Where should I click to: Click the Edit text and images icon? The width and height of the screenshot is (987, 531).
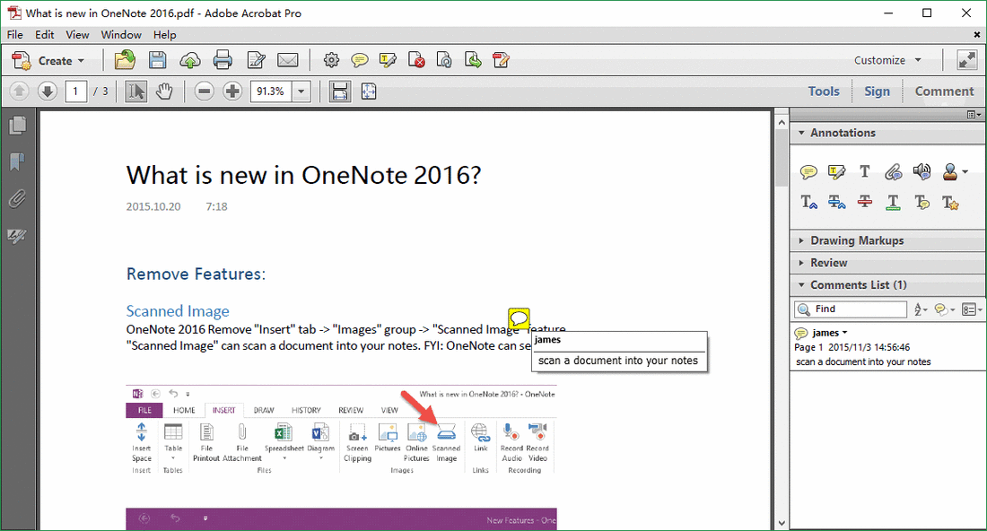coord(257,60)
